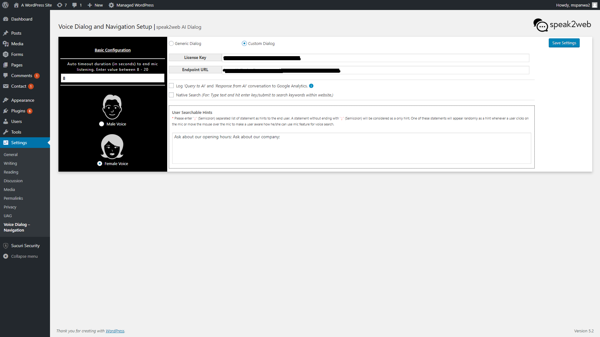Enable the Native Search checkbox
The image size is (600, 337).
coord(171,95)
